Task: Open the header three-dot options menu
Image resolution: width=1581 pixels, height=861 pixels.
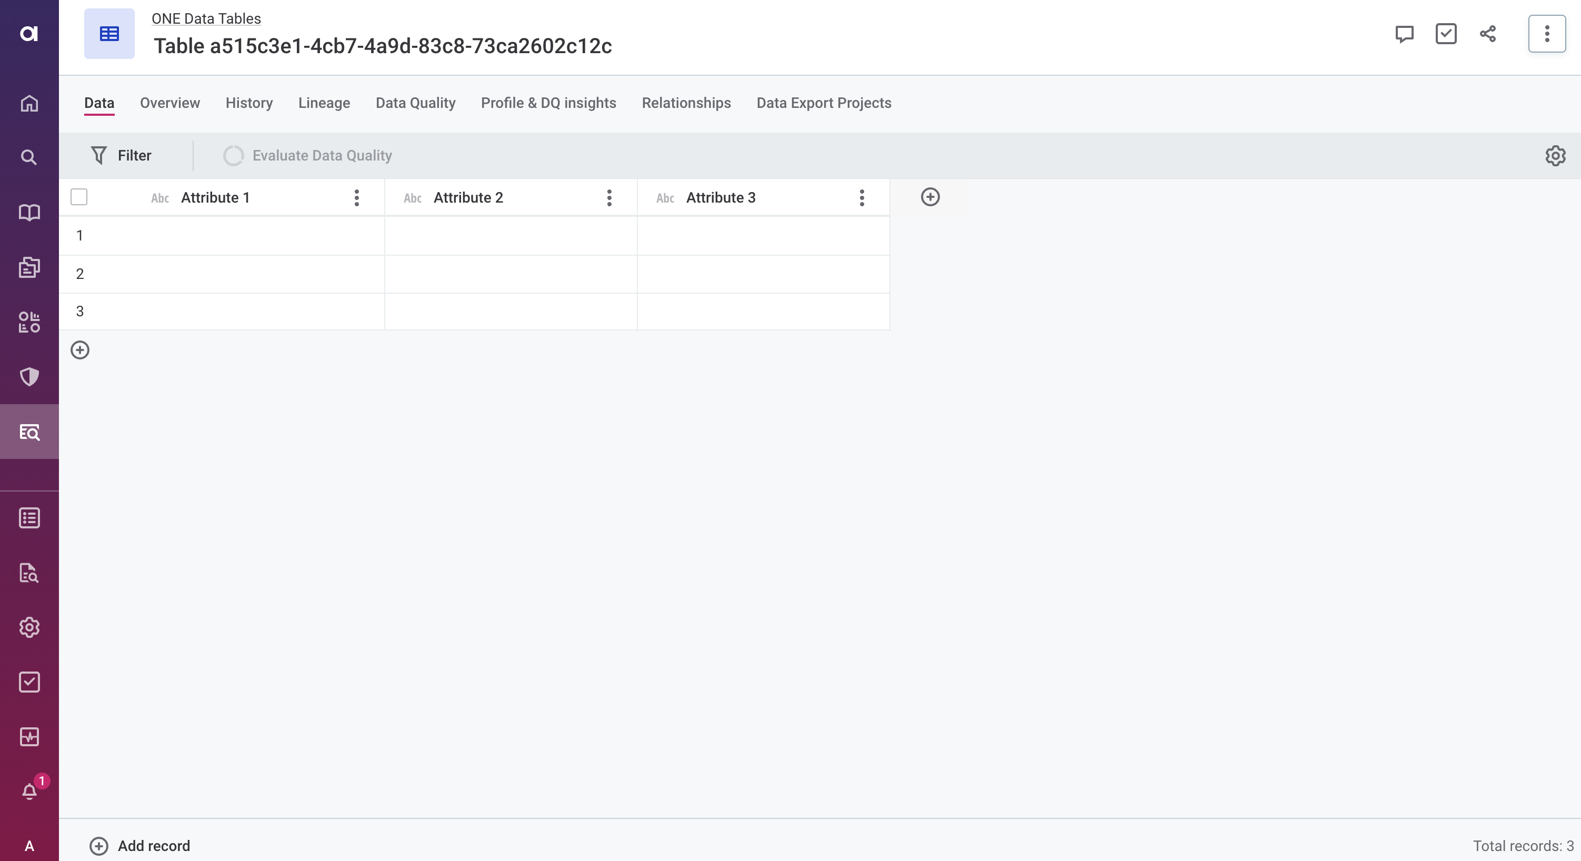Action: click(x=1547, y=34)
